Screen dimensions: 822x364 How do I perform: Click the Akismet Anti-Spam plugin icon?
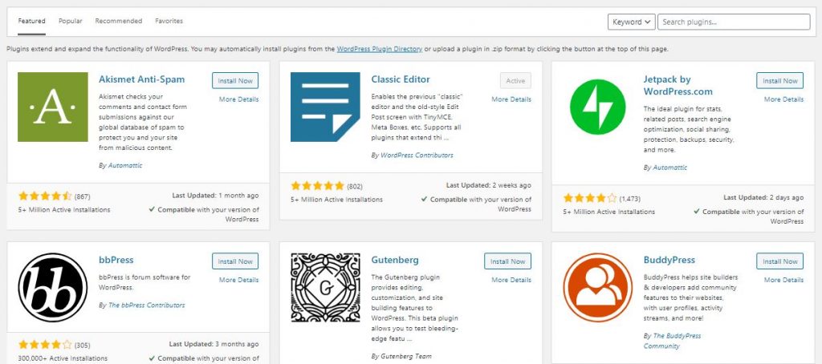tap(53, 107)
